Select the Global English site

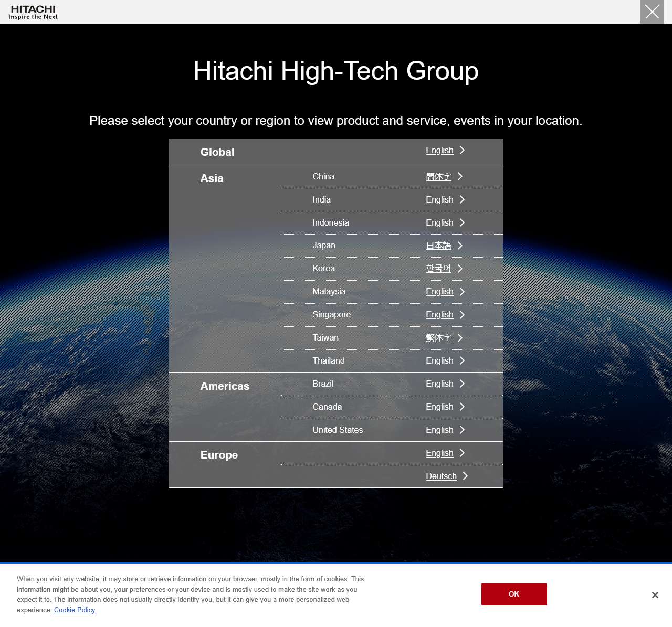pos(439,150)
